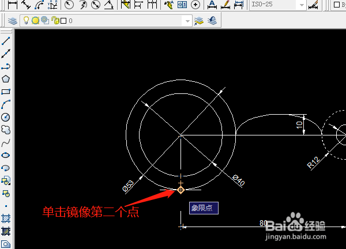
Task: Select the Circle tool
Action: 6,117
